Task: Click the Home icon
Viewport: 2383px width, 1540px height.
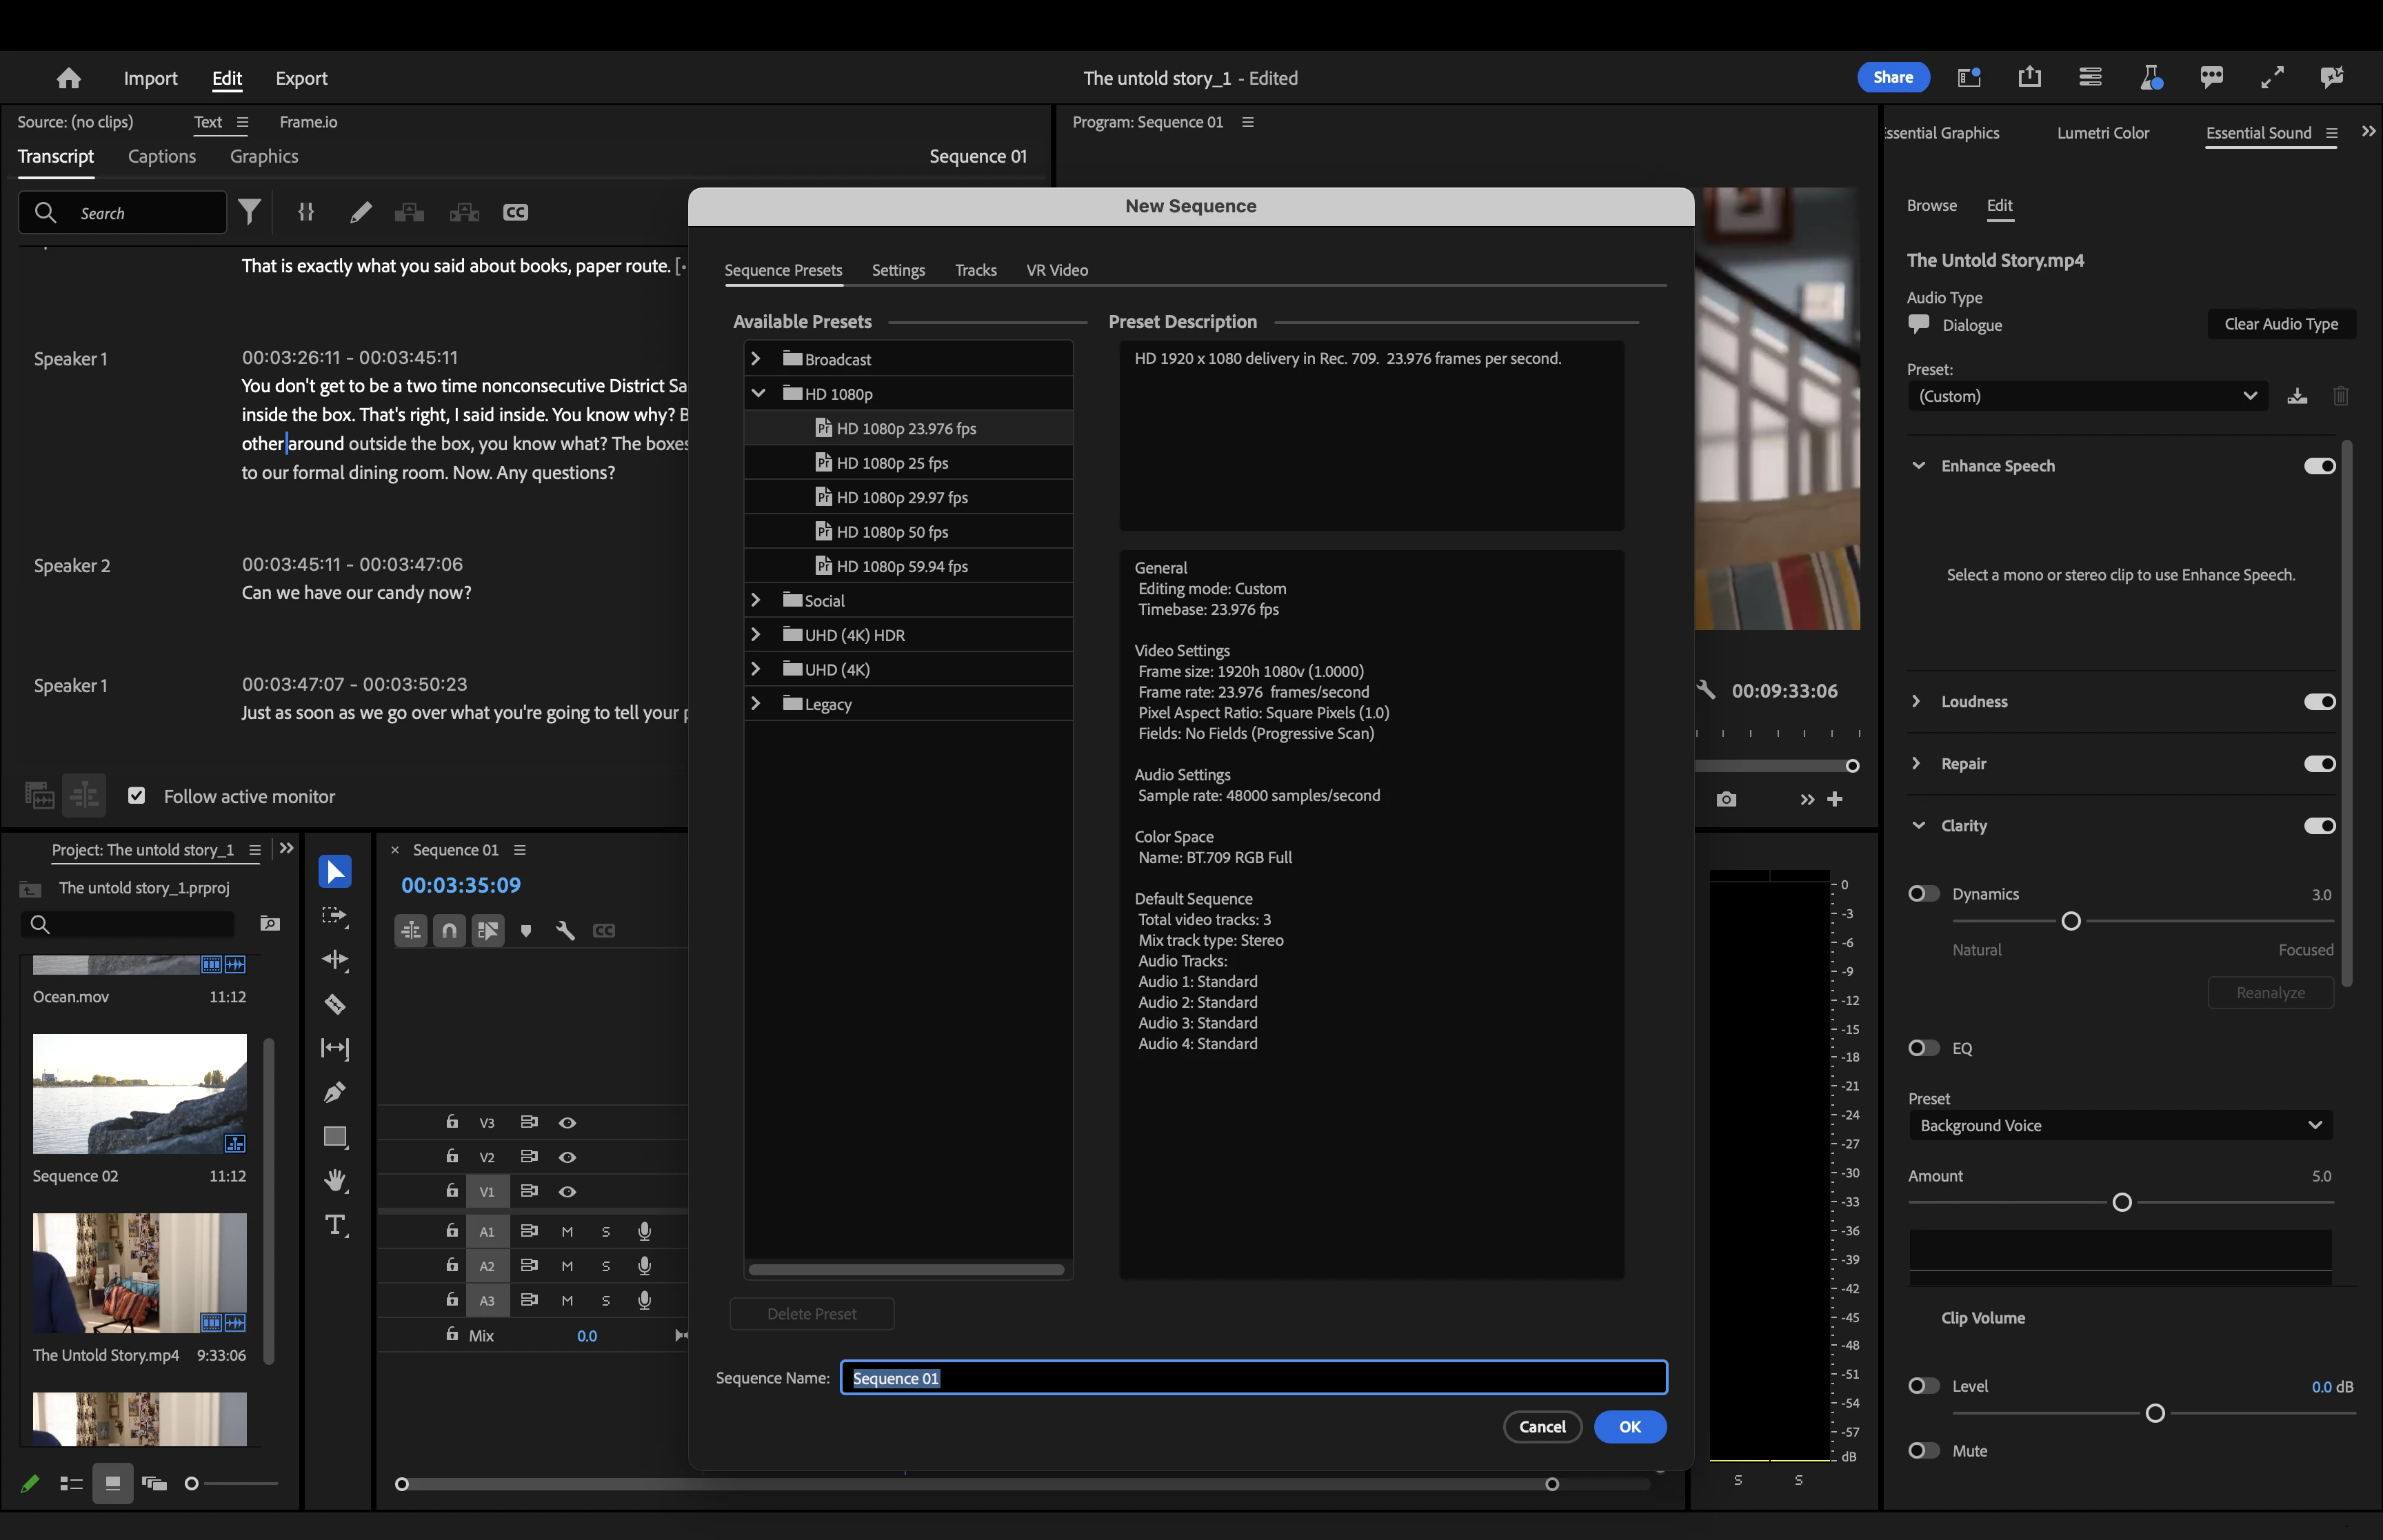Action: click(x=69, y=78)
